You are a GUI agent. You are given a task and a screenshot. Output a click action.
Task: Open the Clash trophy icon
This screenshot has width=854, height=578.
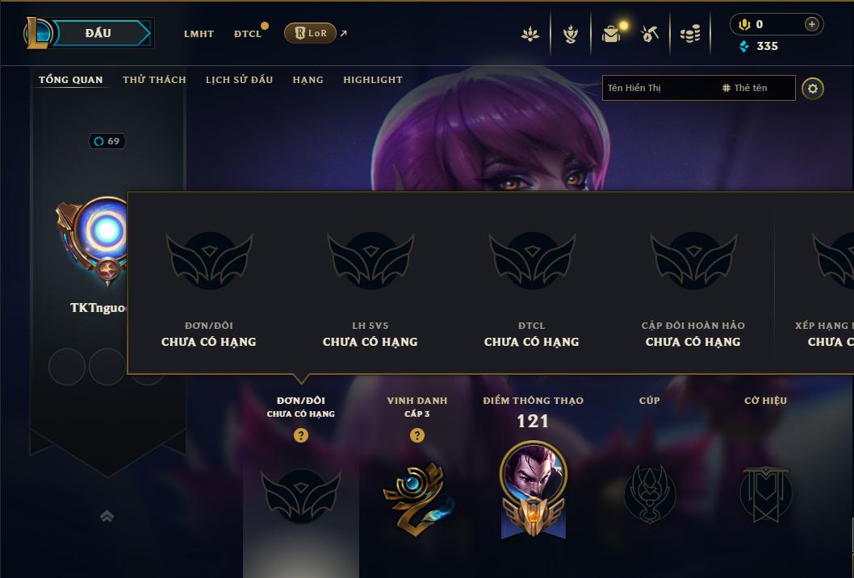[x=530, y=34]
